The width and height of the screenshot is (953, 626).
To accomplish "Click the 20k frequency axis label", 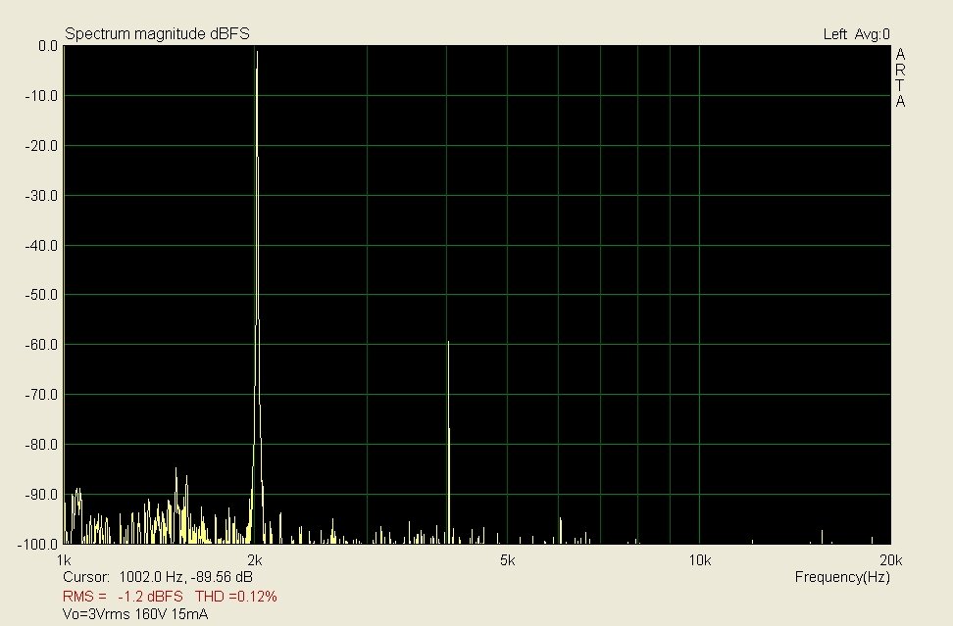I will click(x=891, y=560).
